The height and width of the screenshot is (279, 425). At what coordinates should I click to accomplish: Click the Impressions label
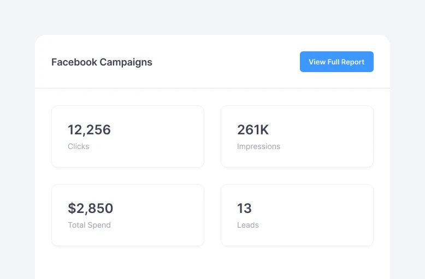[x=258, y=146]
